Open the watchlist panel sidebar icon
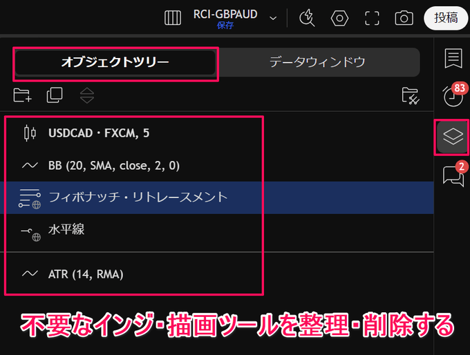The height and width of the screenshot is (355, 470). click(453, 58)
